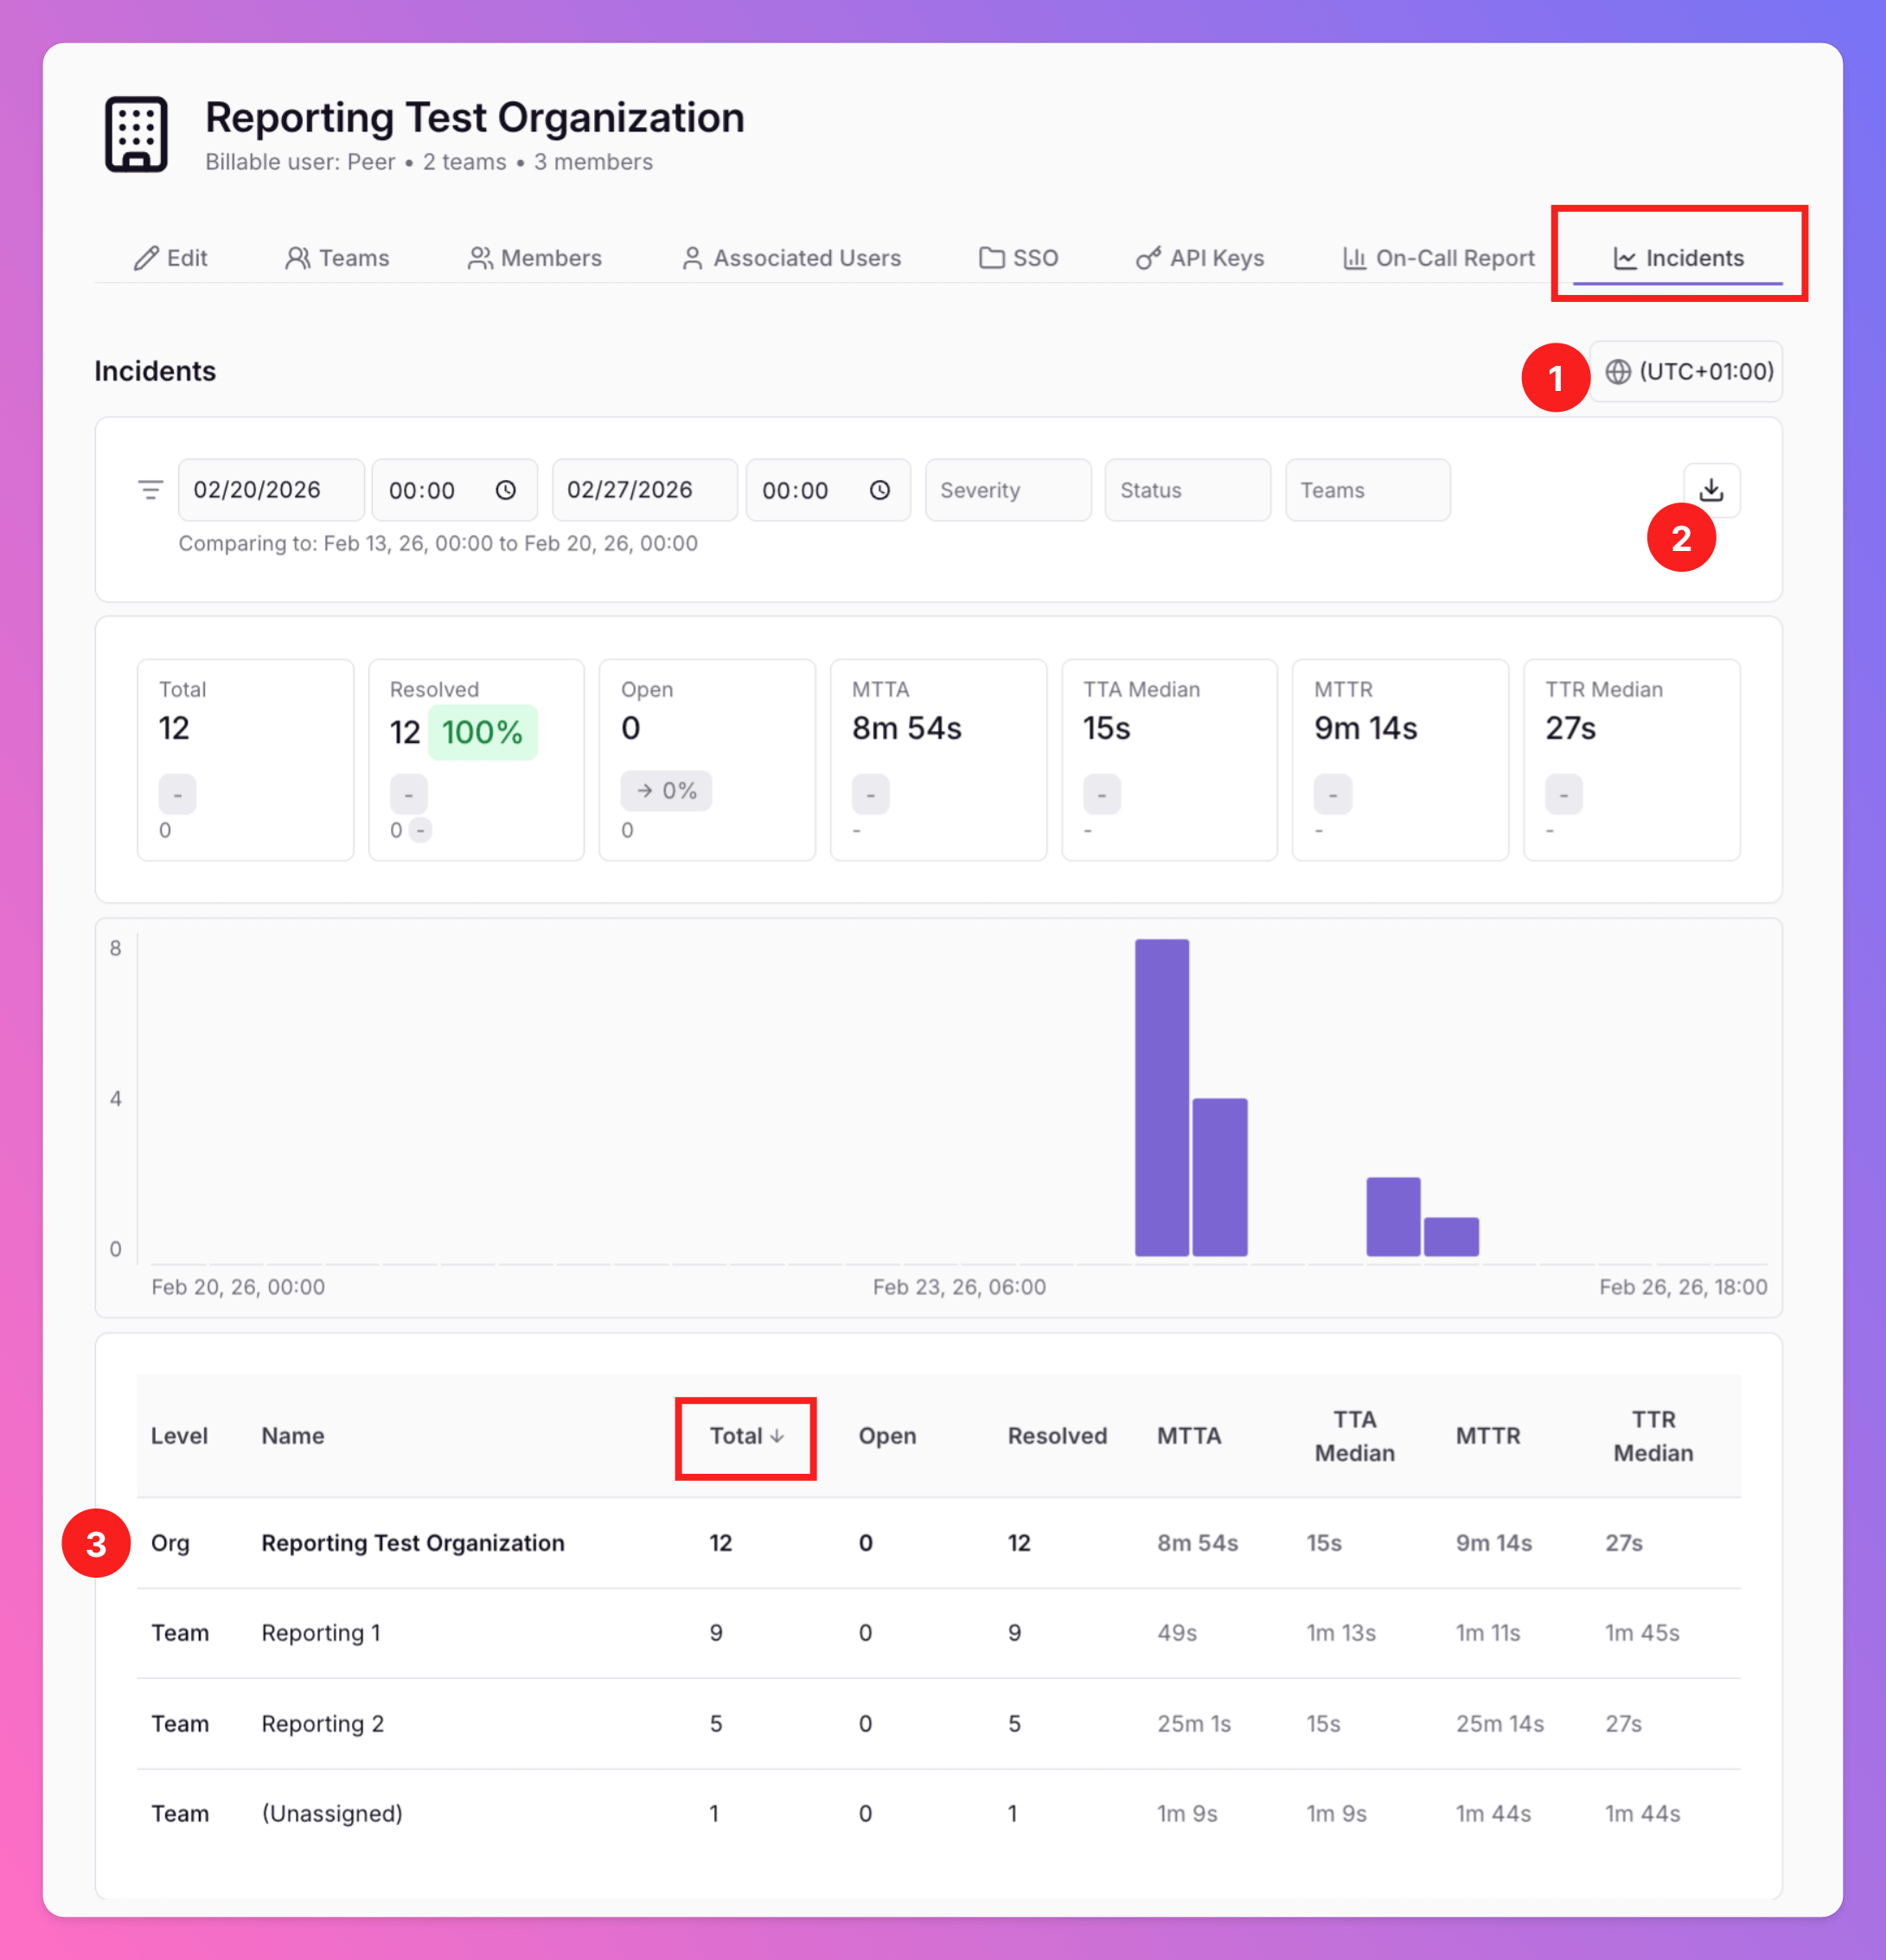Go to the Associated Users tab

tap(791, 258)
